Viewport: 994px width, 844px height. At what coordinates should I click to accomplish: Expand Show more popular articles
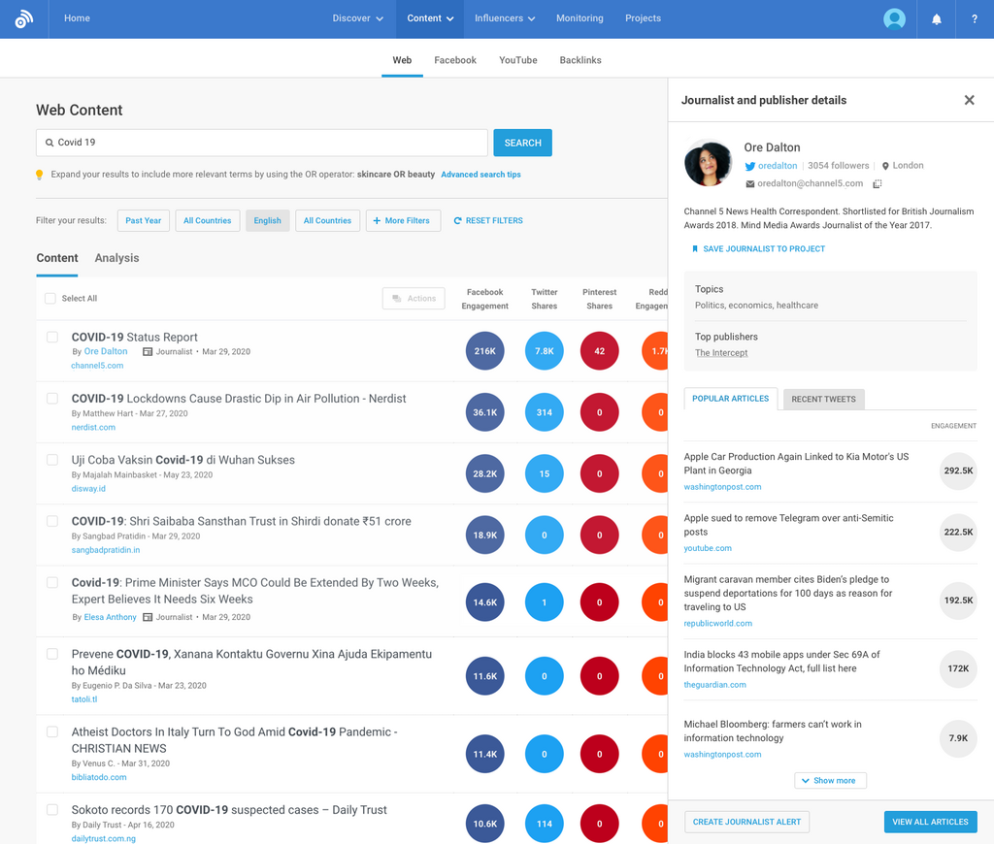(x=830, y=780)
